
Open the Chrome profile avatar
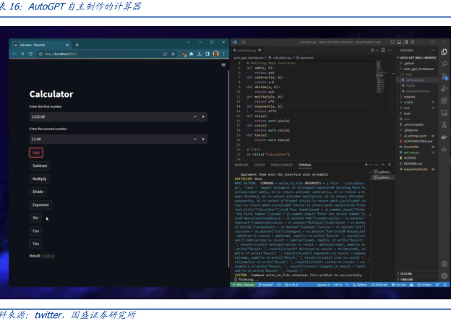pyautogui.click(x=215, y=54)
